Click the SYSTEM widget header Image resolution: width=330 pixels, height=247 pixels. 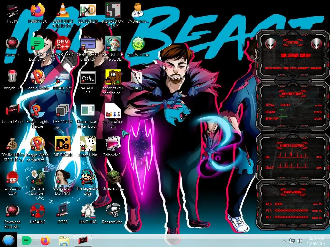click(x=293, y=94)
